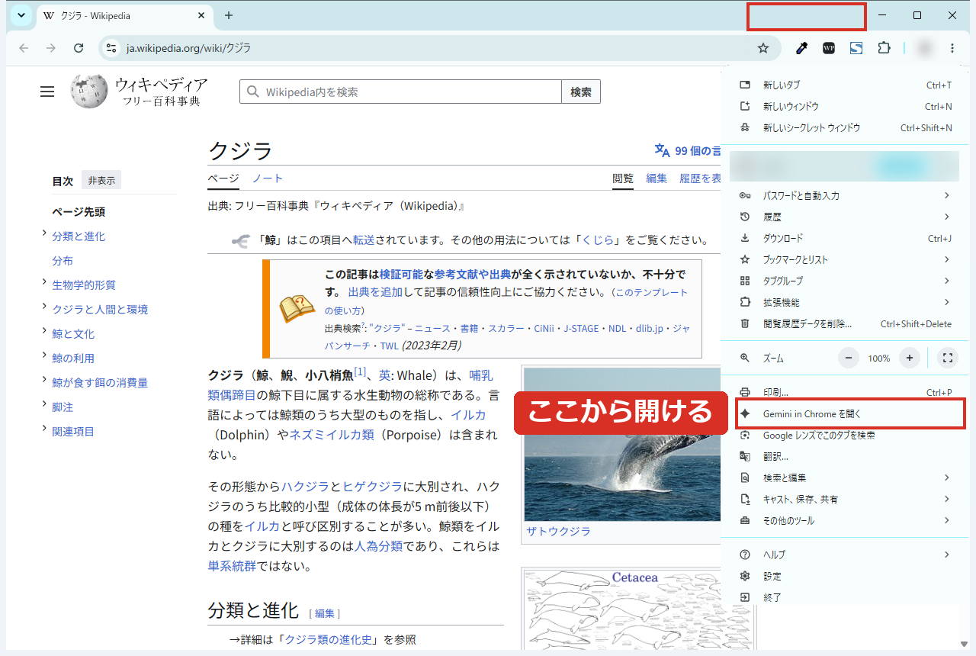Click the blue square extension icon

(x=856, y=48)
